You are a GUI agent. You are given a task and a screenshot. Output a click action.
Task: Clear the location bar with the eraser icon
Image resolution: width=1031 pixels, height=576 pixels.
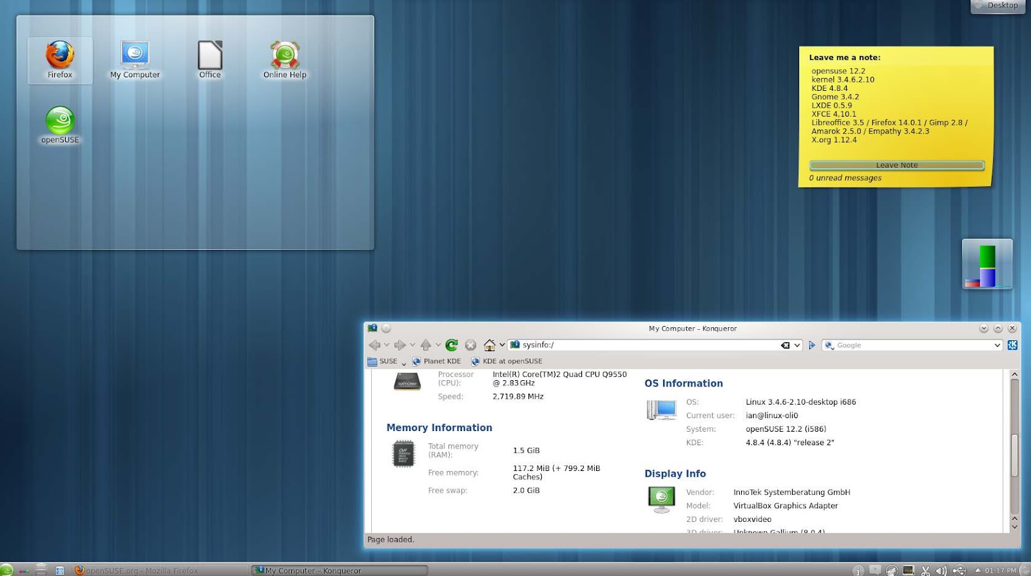785,345
